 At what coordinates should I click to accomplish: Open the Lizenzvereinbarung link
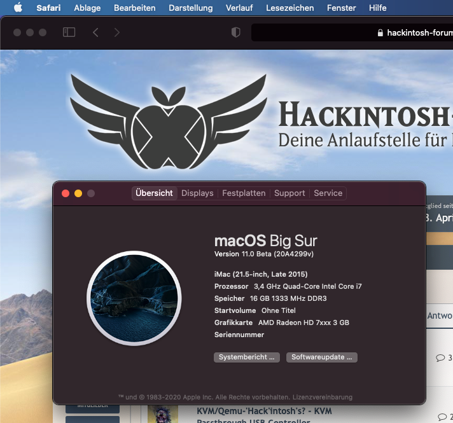(323, 398)
